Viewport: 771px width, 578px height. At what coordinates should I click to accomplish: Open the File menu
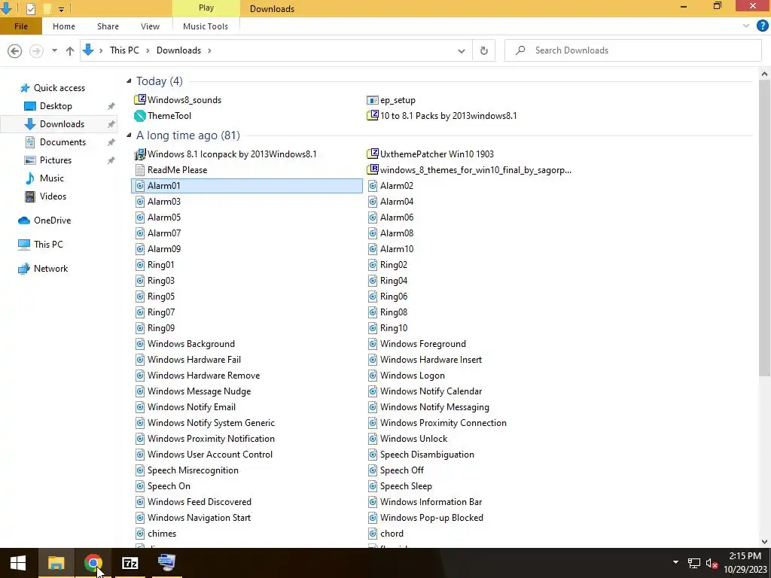[21, 26]
